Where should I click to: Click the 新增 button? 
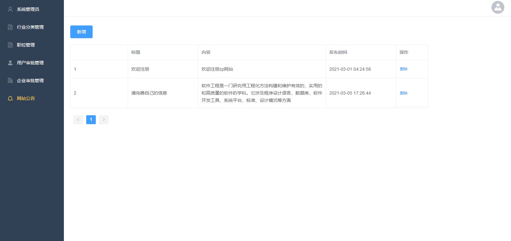[x=81, y=32]
